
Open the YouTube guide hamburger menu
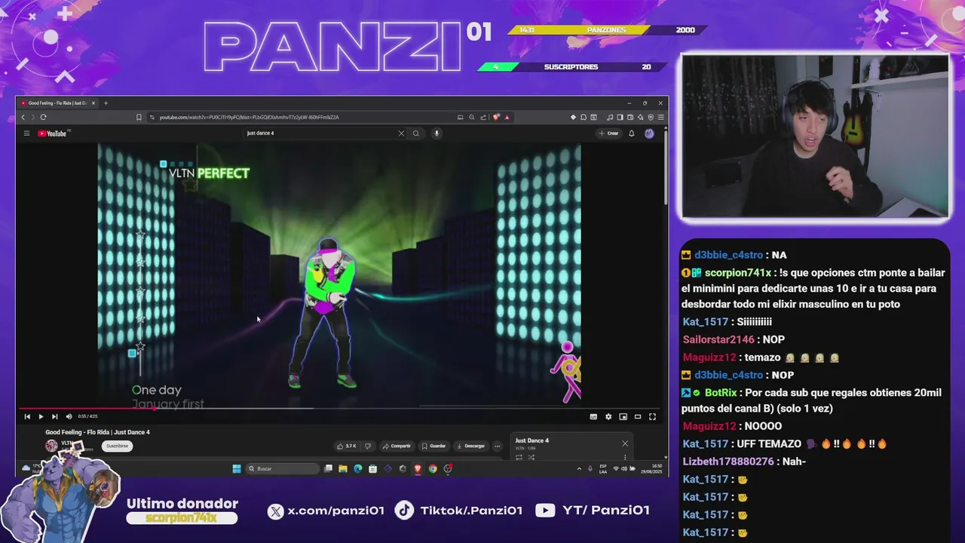click(x=26, y=133)
